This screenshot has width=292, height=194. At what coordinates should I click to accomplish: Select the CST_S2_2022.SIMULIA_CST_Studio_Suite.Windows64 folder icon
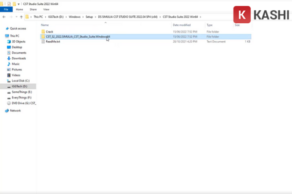(x=43, y=36)
